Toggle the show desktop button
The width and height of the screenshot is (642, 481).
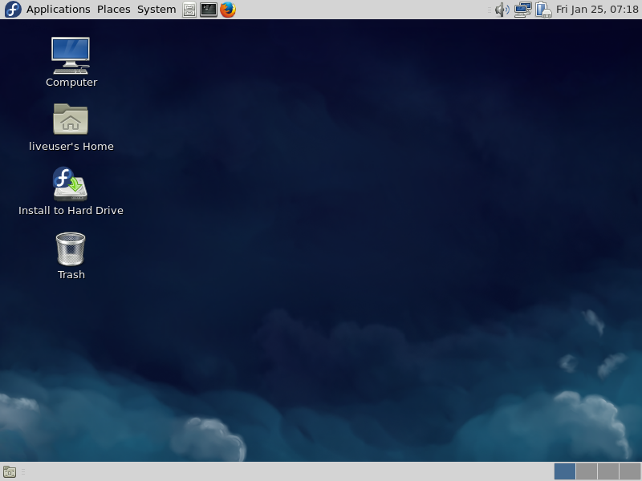[x=10, y=471]
